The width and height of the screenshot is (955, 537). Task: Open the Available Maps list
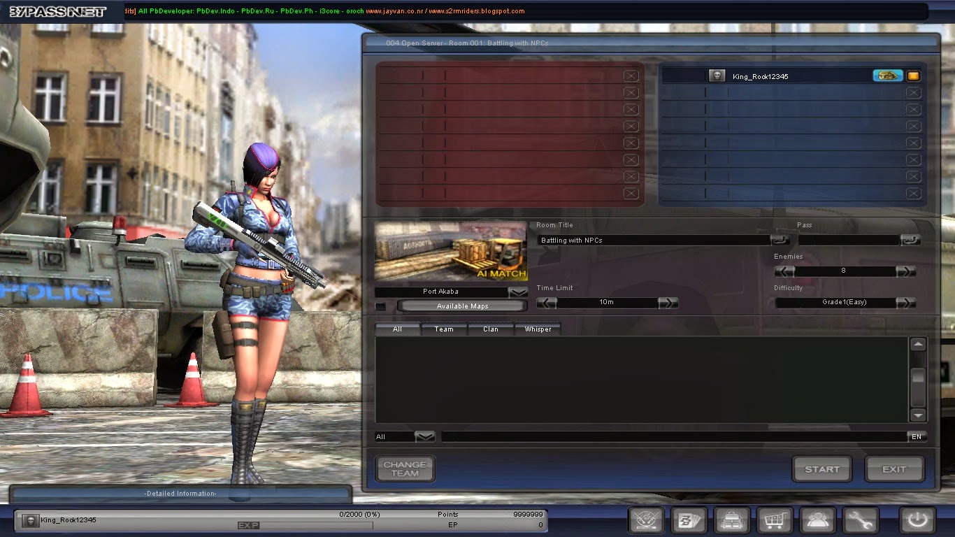click(462, 306)
